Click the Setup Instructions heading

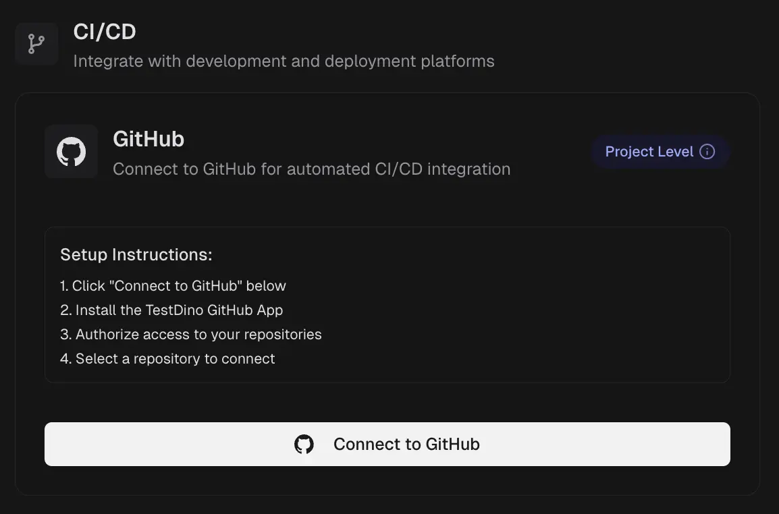click(136, 255)
